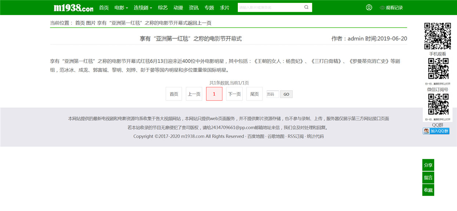
Task: Click the 留言 side button
Action: pyautogui.click(x=428, y=178)
